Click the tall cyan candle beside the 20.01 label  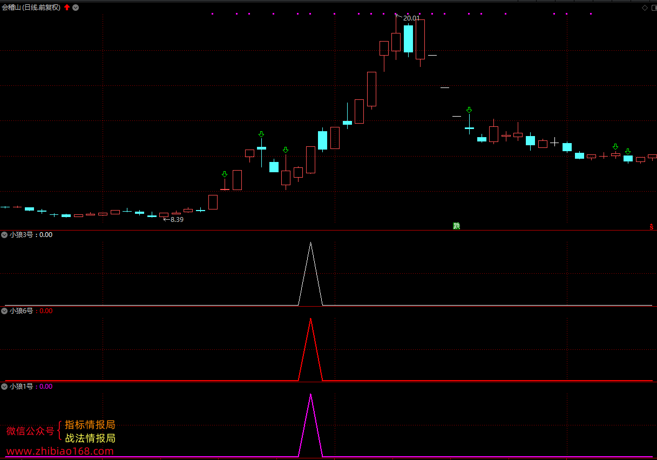[x=408, y=39]
